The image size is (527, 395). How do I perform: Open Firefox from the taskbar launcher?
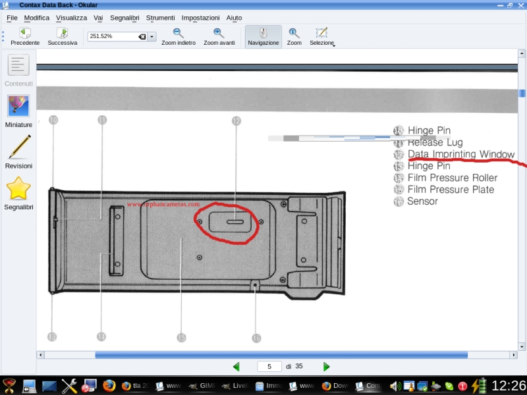point(109,386)
